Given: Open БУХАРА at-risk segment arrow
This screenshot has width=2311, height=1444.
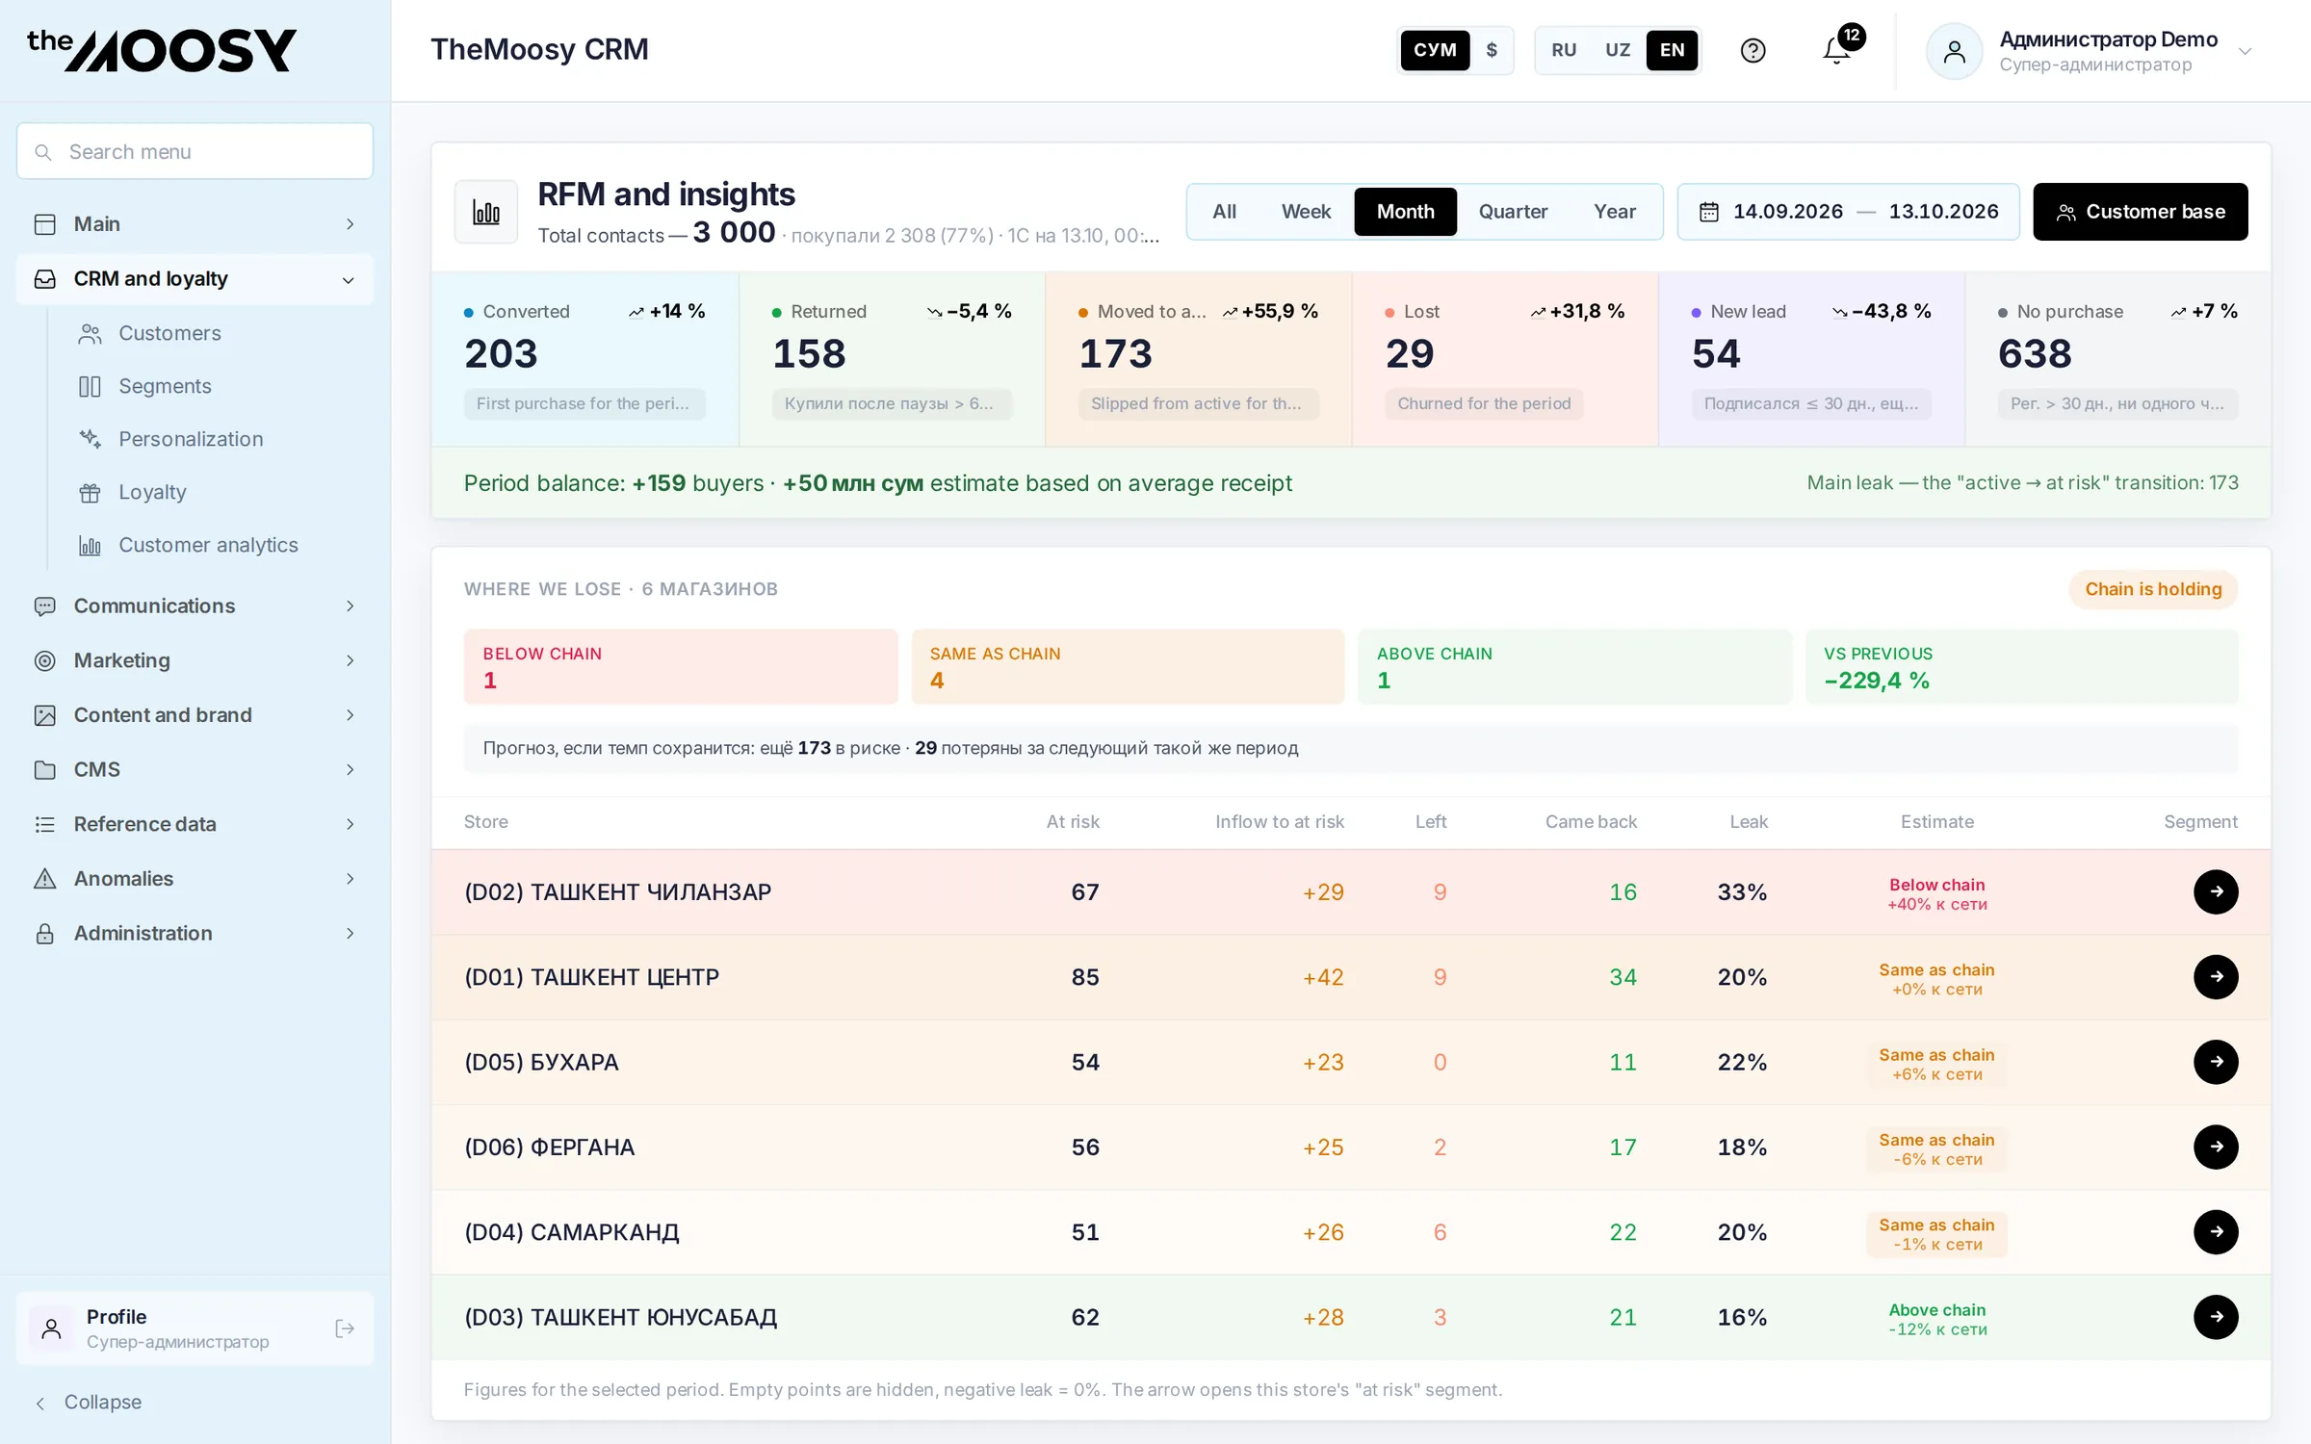Looking at the screenshot, I should (x=2216, y=1062).
